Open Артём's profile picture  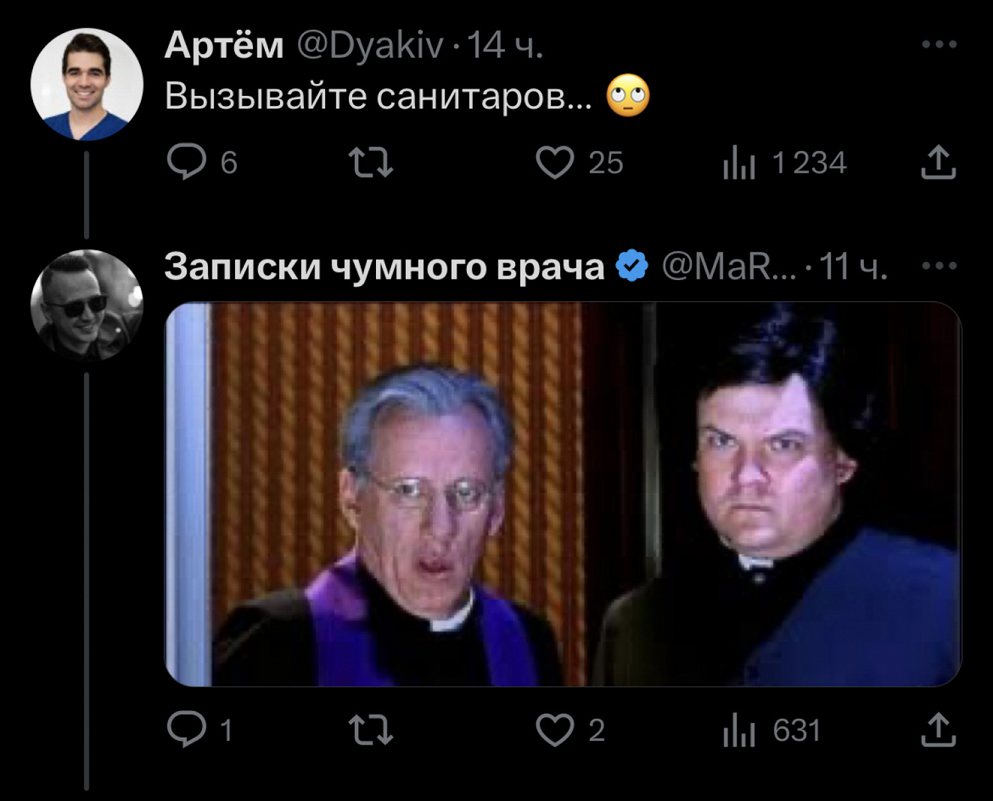87,84
